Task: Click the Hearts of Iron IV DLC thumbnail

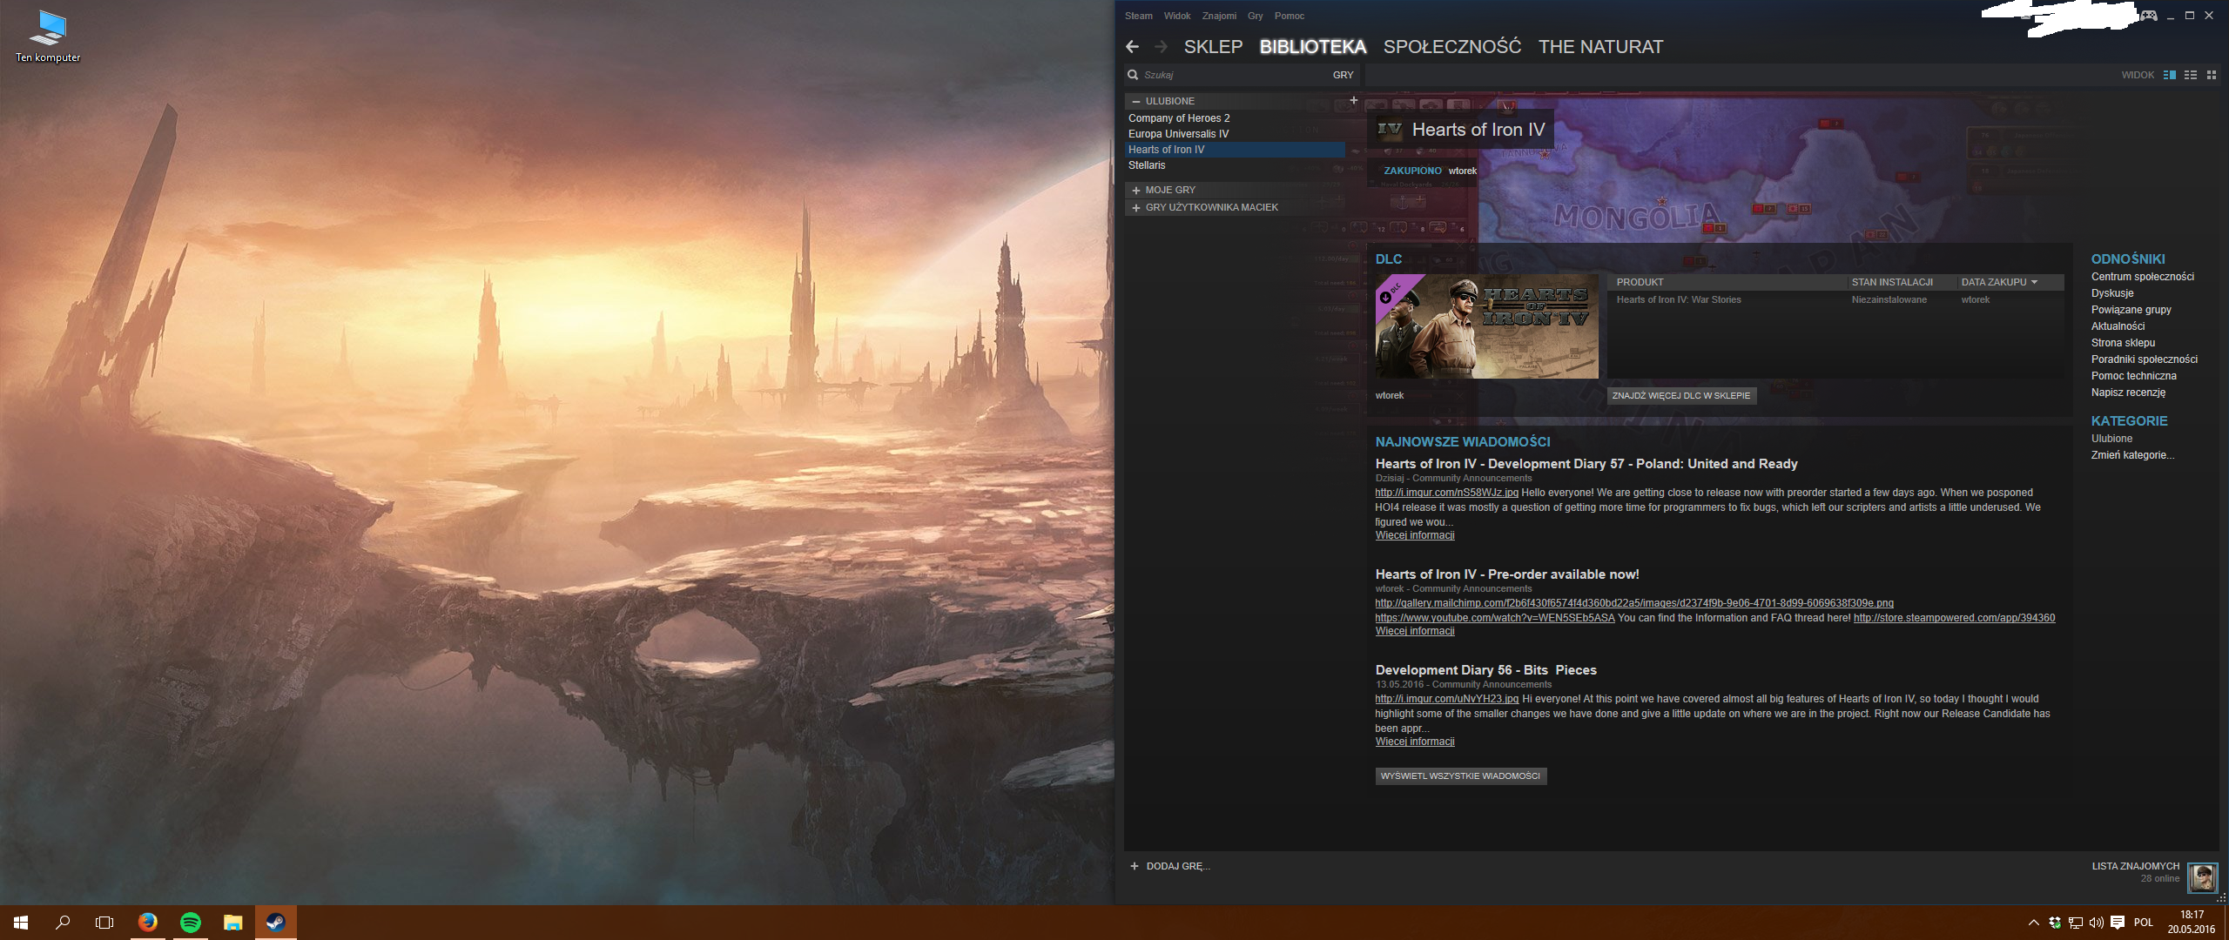Action: 1486,326
